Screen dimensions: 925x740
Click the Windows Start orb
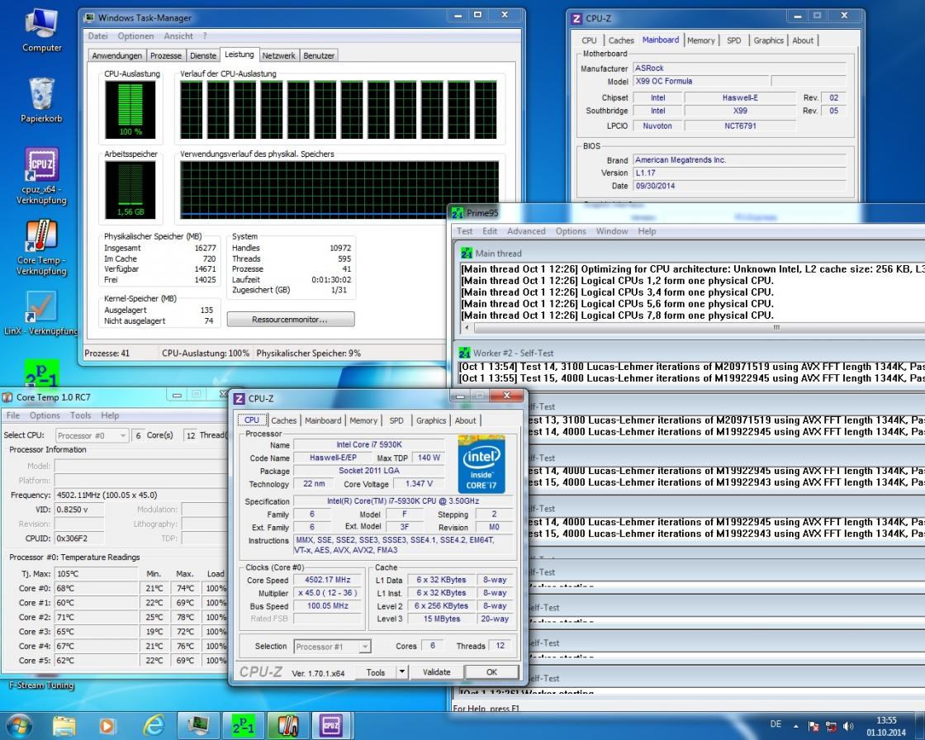click(x=17, y=725)
